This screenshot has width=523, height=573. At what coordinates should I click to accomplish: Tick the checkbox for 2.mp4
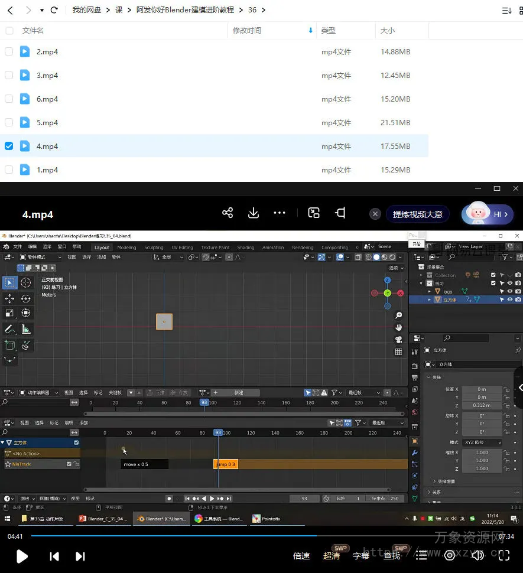point(9,52)
